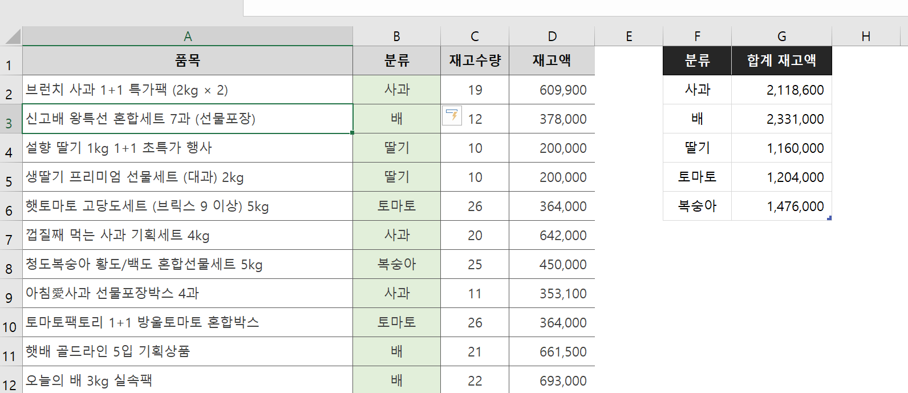
Task: Click 딸기 in summary column F
Action: 697,148
